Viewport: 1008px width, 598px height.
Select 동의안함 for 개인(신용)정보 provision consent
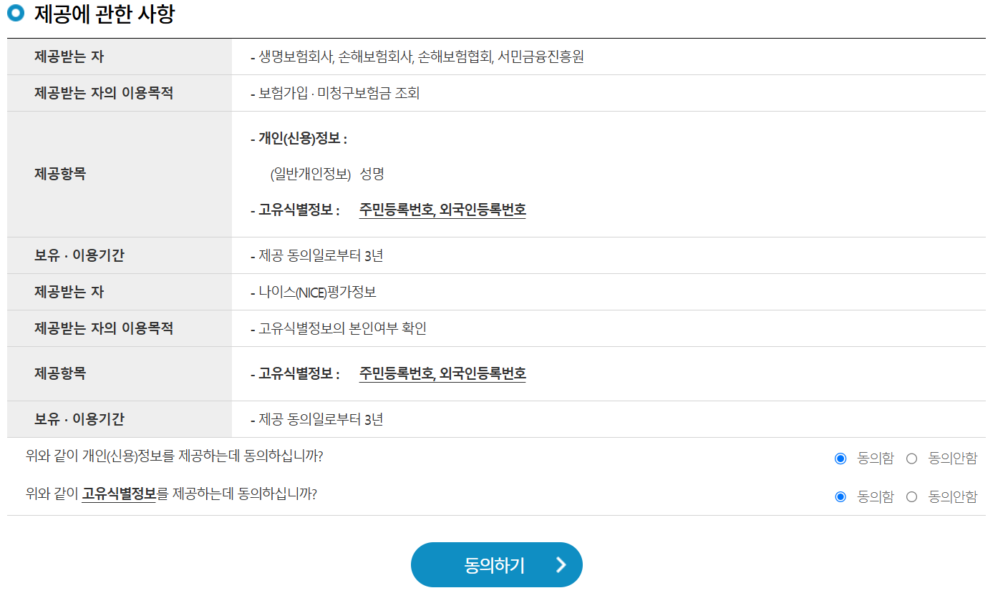tap(912, 460)
